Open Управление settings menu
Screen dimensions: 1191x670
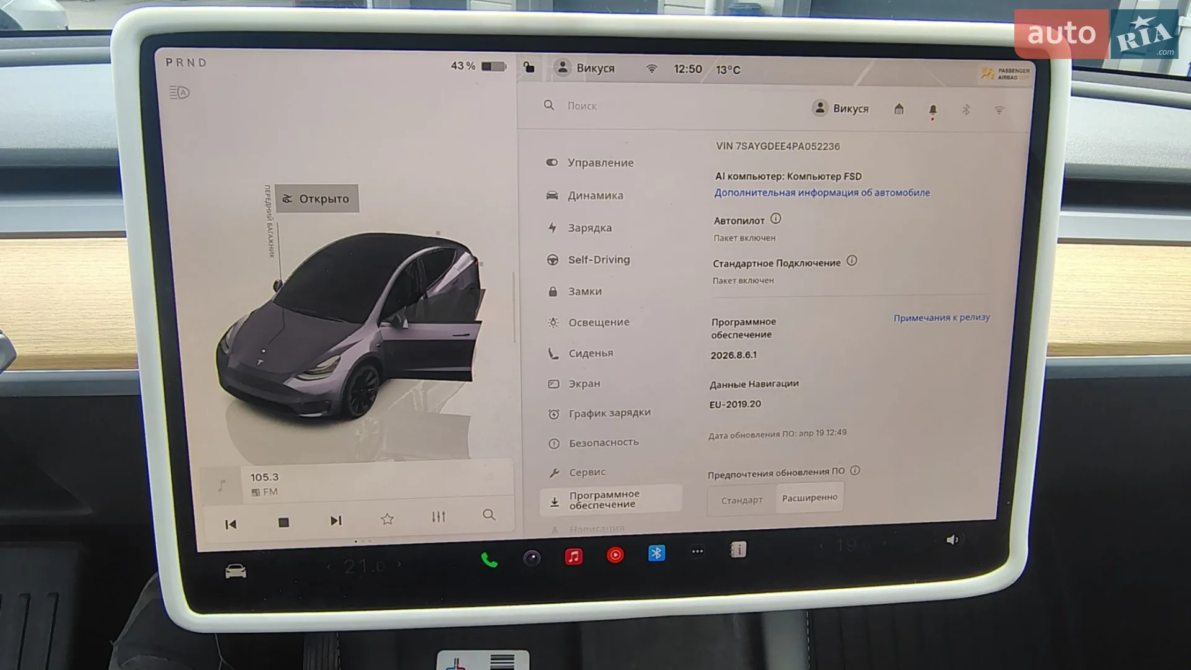(x=590, y=163)
